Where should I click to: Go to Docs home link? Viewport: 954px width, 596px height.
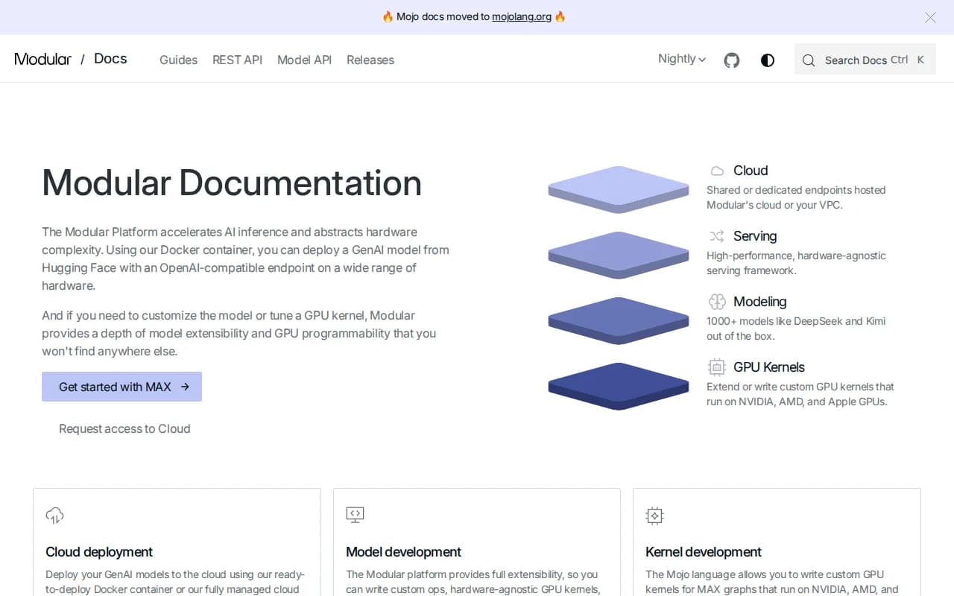[110, 59]
